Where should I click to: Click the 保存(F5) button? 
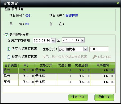tap(78, 97)
